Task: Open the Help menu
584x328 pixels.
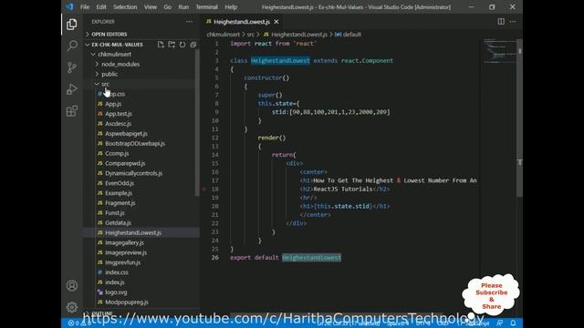Action: [x=231, y=7]
